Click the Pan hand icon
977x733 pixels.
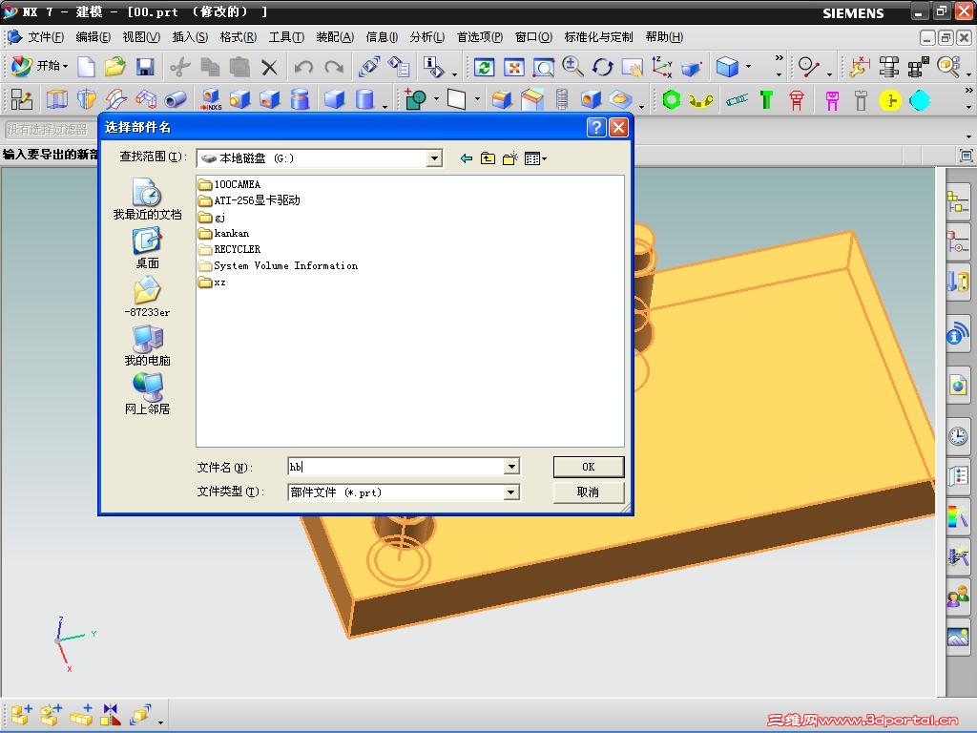coord(632,67)
